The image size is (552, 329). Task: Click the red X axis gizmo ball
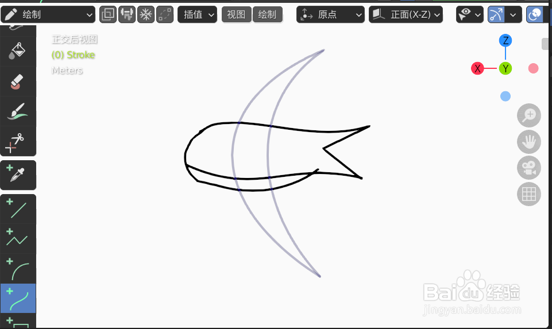coord(477,68)
